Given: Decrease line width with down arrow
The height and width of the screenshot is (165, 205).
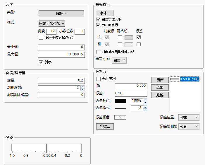Looking at the screenshot, I should point(145,110).
